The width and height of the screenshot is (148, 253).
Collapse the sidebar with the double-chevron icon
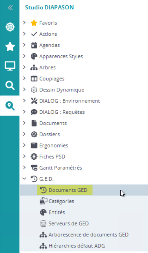tap(10, 7)
